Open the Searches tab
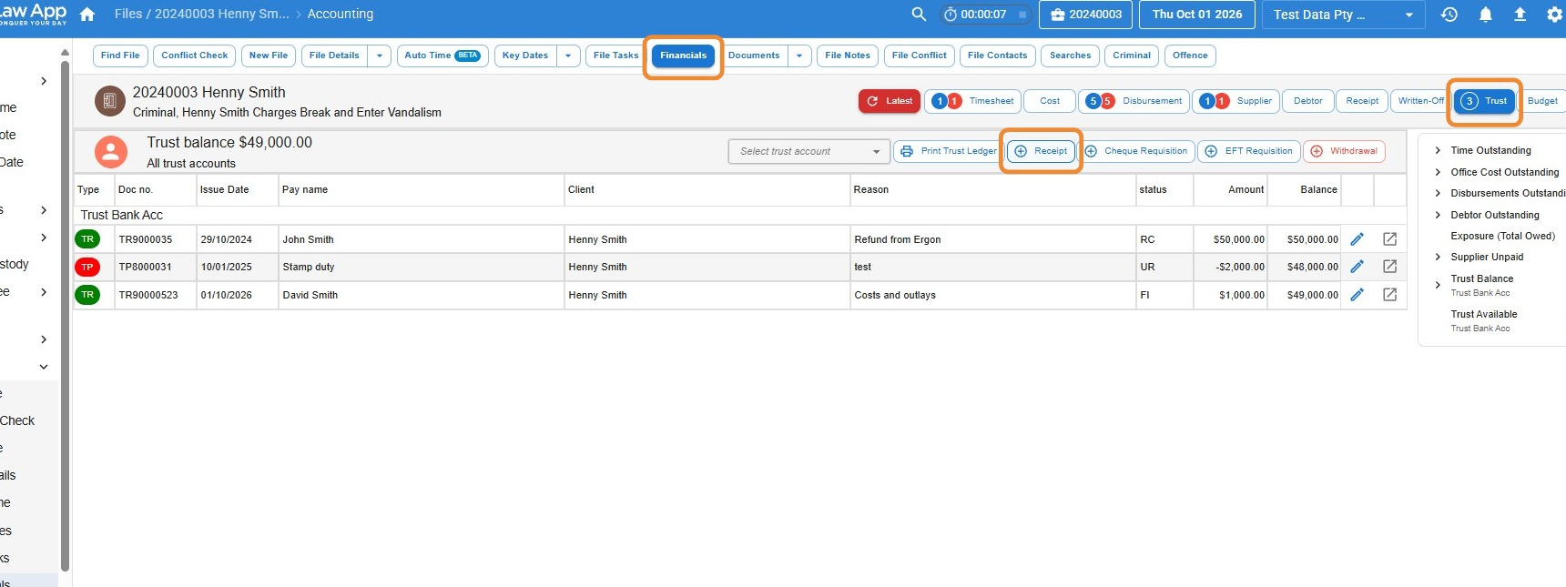The image size is (1566, 587). 1070,56
